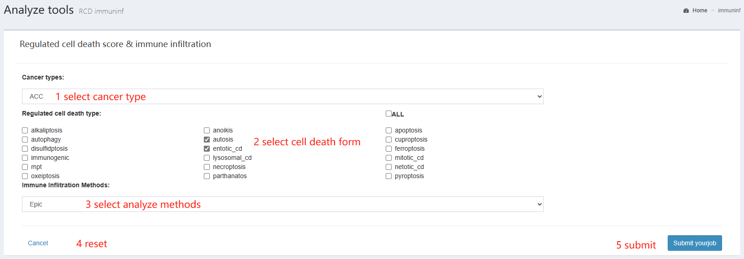Uncheck the autosis checkbox
This screenshot has width=744, height=259.
pyautogui.click(x=207, y=140)
